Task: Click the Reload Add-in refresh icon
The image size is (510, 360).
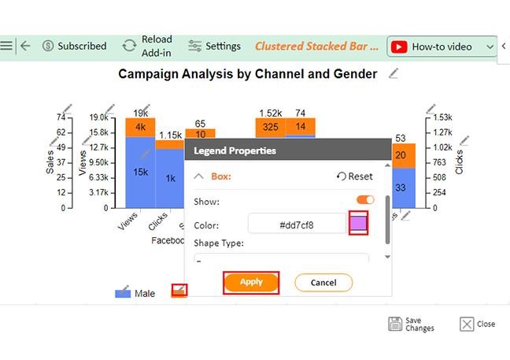Action: click(129, 46)
